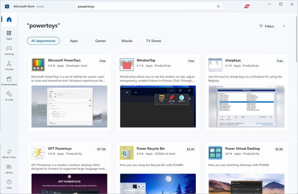Click the powertoys search input field

[146, 6]
